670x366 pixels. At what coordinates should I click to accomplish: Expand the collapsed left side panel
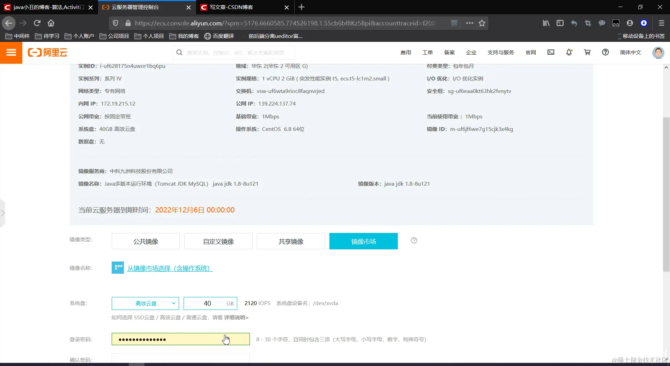point(3,213)
